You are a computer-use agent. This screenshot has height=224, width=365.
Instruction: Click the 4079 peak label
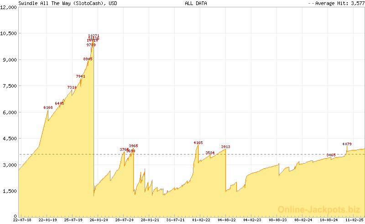pos(347,144)
